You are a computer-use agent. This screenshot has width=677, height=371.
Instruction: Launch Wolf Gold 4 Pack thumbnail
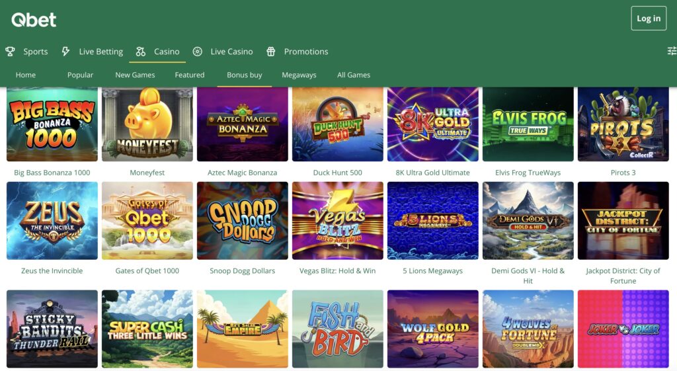tap(432, 329)
